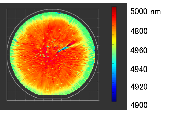Pick the yellow band of the colorbar
Viewport: 178px width, 115px height.
tap(114, 39)
